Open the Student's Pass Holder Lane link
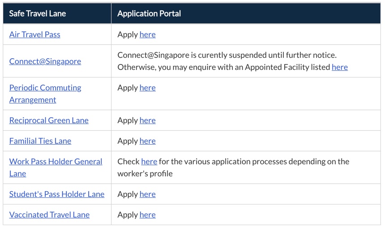The width and height of the screenshot is (385, 227). [x=57, y=194]
